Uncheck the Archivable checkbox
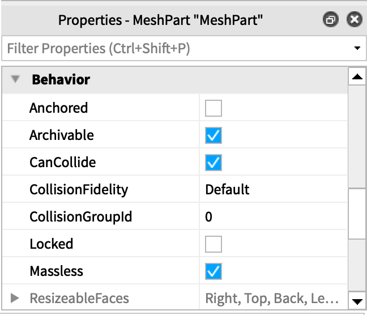 (x=214, y=135)
